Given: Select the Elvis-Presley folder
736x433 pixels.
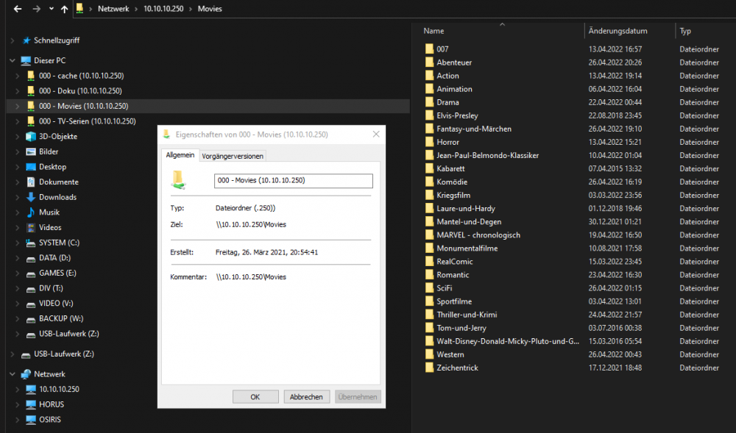Looking at the screenshot, I should 457,115.
